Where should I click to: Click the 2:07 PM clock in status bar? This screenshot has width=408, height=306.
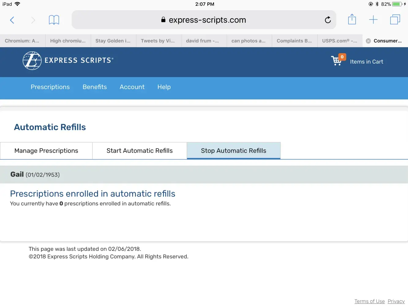pyautogui.click(x=205, y=4)
